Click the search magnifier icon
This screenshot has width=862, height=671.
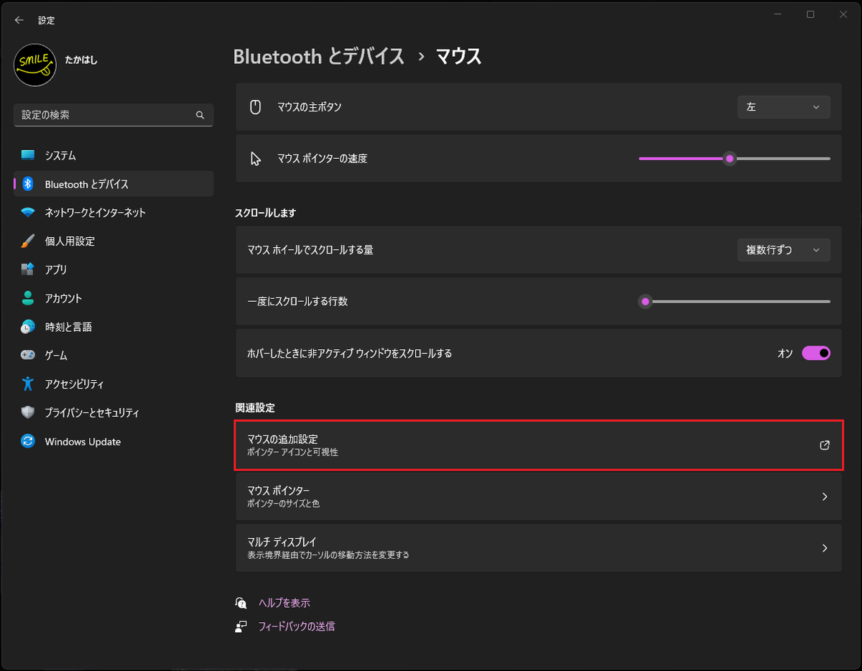pos(200,115)
